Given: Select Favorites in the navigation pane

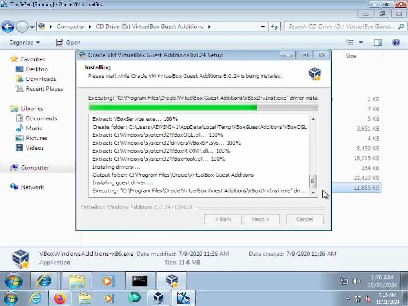Looking at the screenshot, I should 27,59.
